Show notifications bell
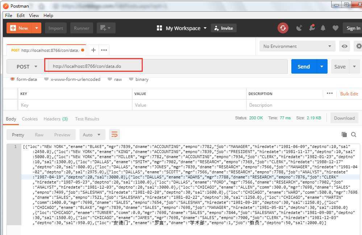The width and height of the screenshot is (362, 235). (323, 28)
